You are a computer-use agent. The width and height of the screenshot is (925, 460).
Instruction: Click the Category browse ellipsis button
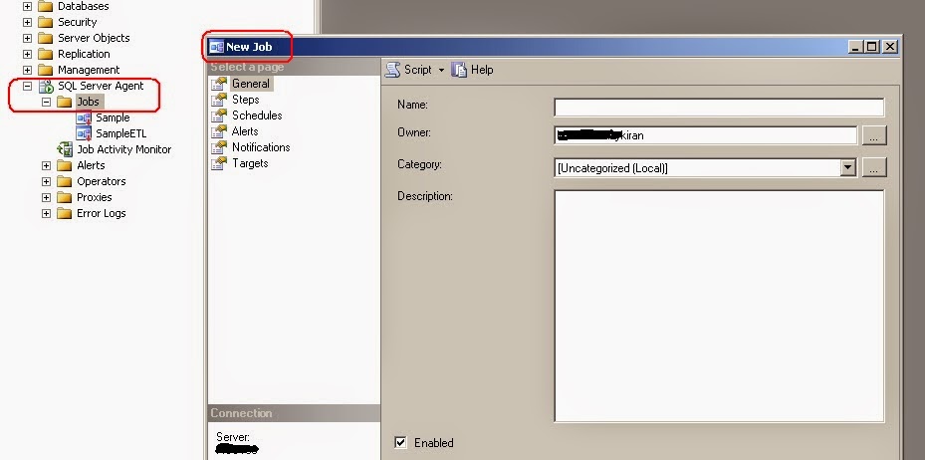tap(874, 167)
